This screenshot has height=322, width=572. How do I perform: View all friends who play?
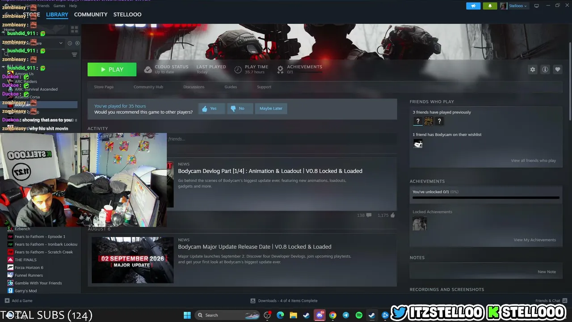click(533, 161)
